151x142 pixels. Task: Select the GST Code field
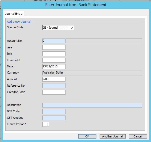click(54, 112)
